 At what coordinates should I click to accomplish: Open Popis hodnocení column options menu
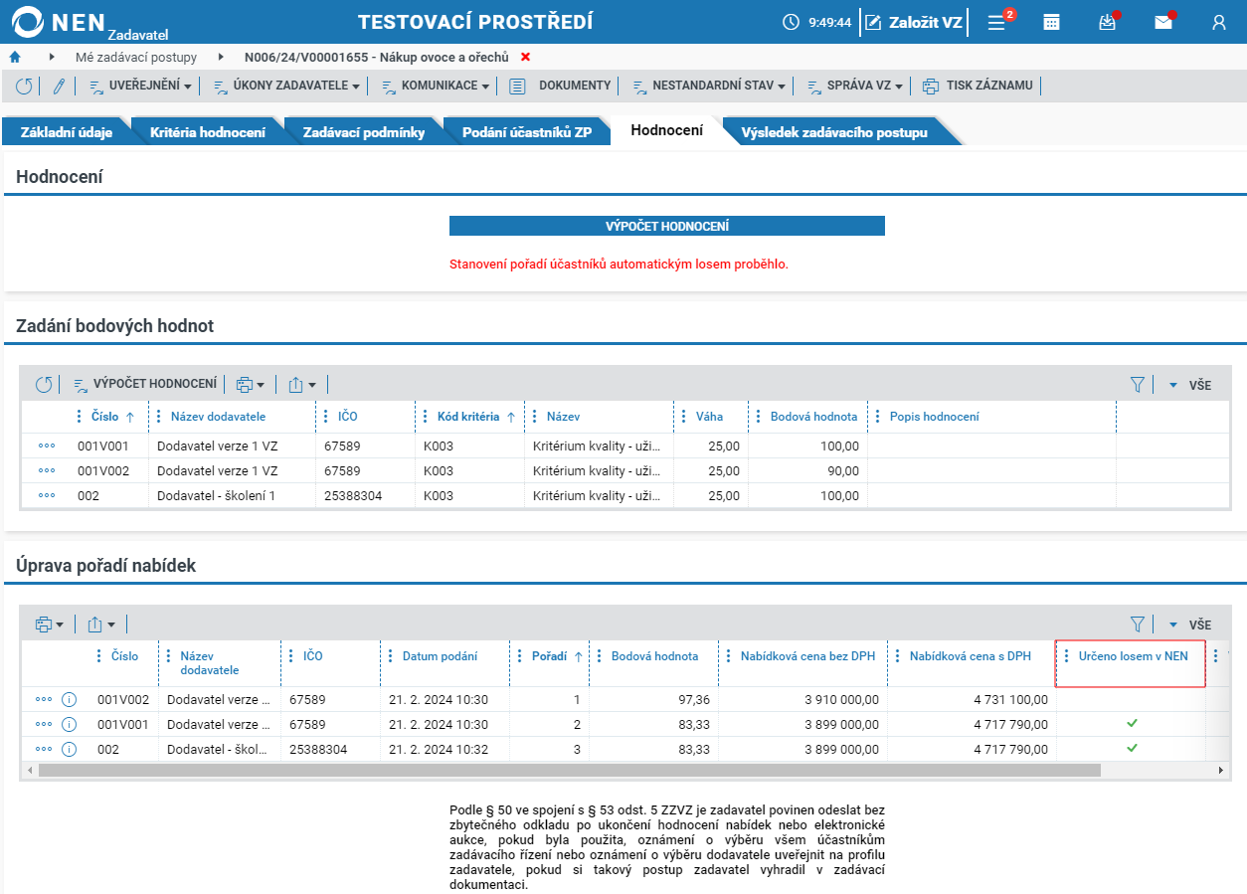coord(878,417)
